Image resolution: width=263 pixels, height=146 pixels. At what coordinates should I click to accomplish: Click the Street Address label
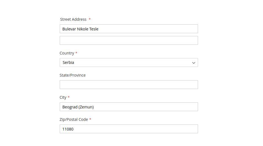pyautogui.click(x=73, y=19)
